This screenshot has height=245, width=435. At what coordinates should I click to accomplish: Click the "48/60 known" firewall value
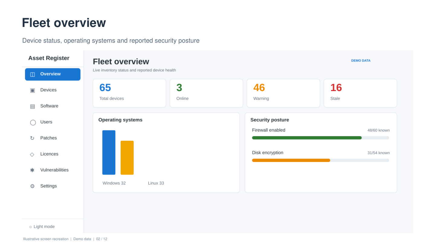click(379, 130)
